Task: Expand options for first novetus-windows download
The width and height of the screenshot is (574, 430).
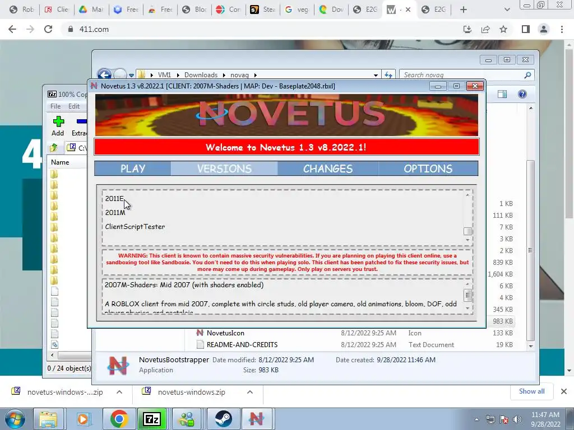Action: click(119, 392)
